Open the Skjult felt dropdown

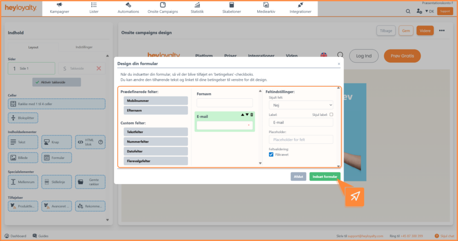(x=301, y=105)
